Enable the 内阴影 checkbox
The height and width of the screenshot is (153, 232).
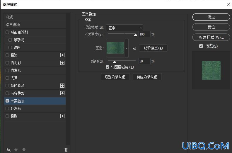(7, 63)
